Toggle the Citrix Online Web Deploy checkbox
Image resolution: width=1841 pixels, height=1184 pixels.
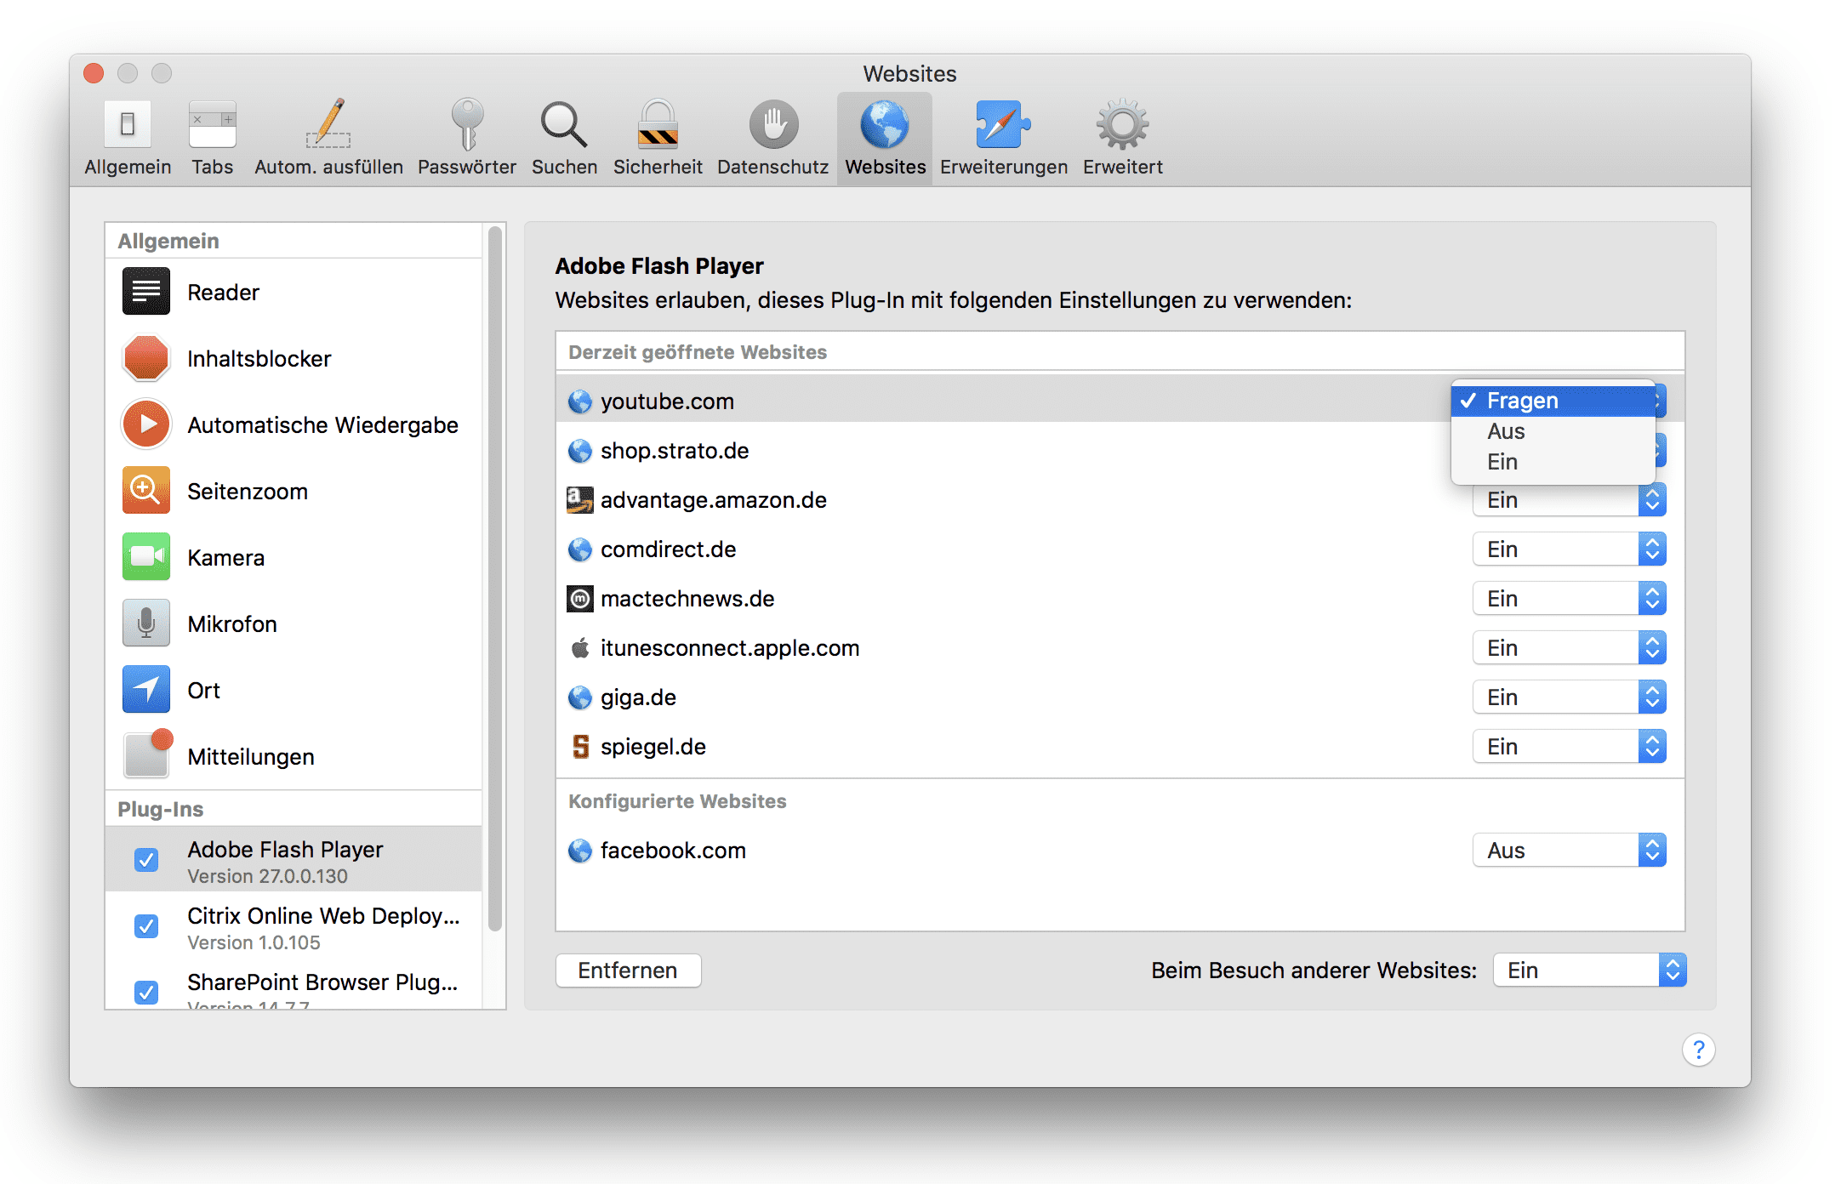coord(146,925)
